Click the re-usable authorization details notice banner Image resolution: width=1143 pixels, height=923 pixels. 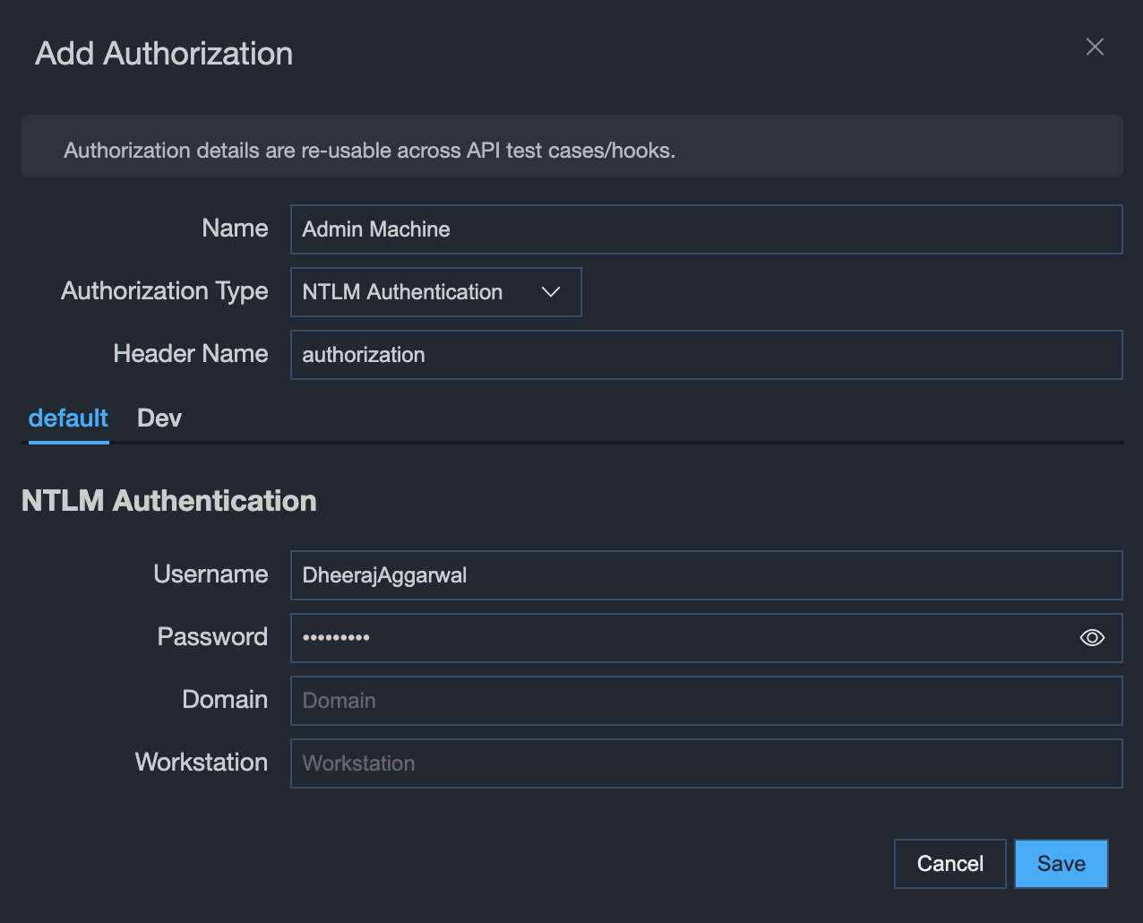point(571,145)
